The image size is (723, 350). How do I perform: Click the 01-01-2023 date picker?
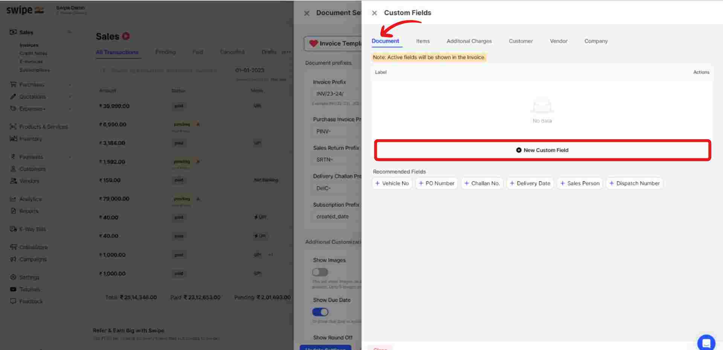(250, 70)
